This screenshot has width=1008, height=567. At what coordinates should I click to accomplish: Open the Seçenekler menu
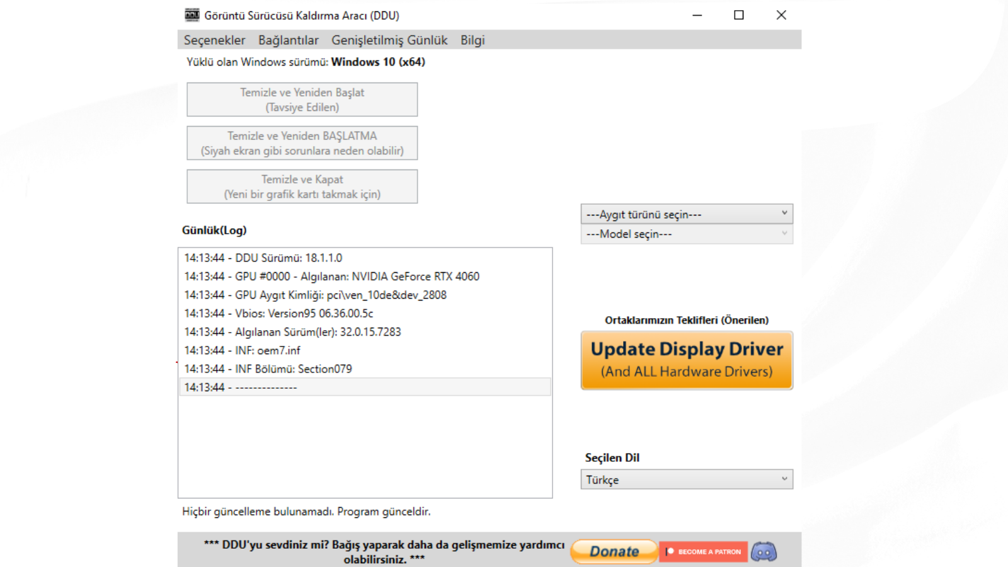[214, 40]
